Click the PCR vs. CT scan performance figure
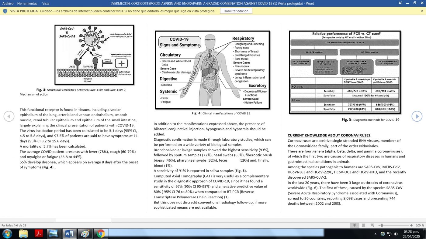This screenshot has width=426, height=239. click(345, 72)
